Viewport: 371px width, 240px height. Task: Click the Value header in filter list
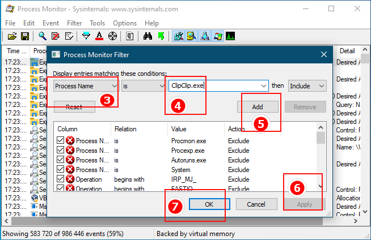(x=179, y=129)
